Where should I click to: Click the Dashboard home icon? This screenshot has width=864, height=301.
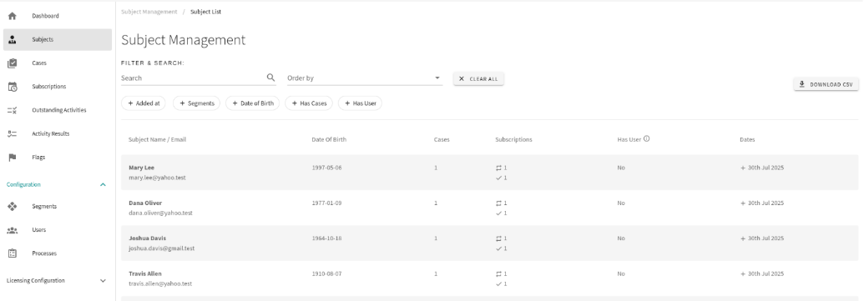click(x=13, y=16)
